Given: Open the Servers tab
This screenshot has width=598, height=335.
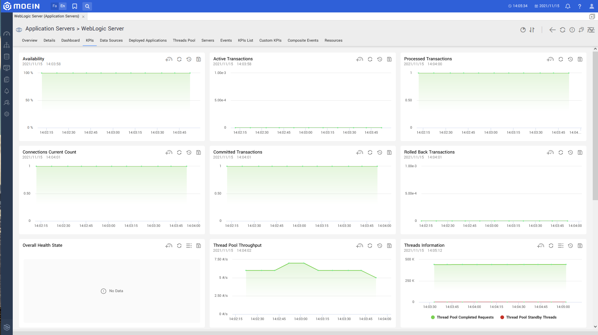Looking at the screenshot, I should [208, 40].
